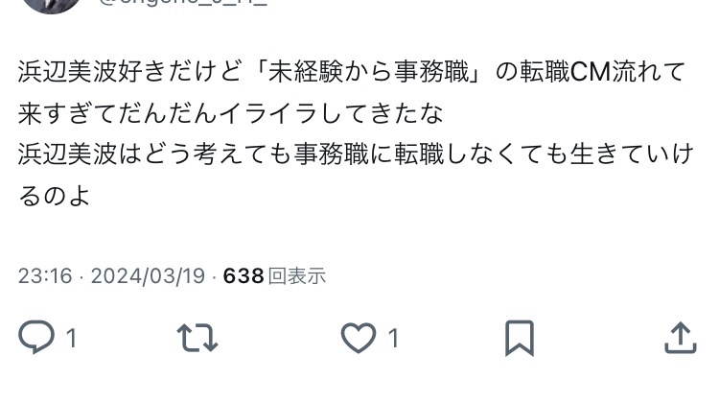Click the quoted phrase 「未経験から事務職」
Viewport: 719px width, 403px height.
tap(368, 72)
